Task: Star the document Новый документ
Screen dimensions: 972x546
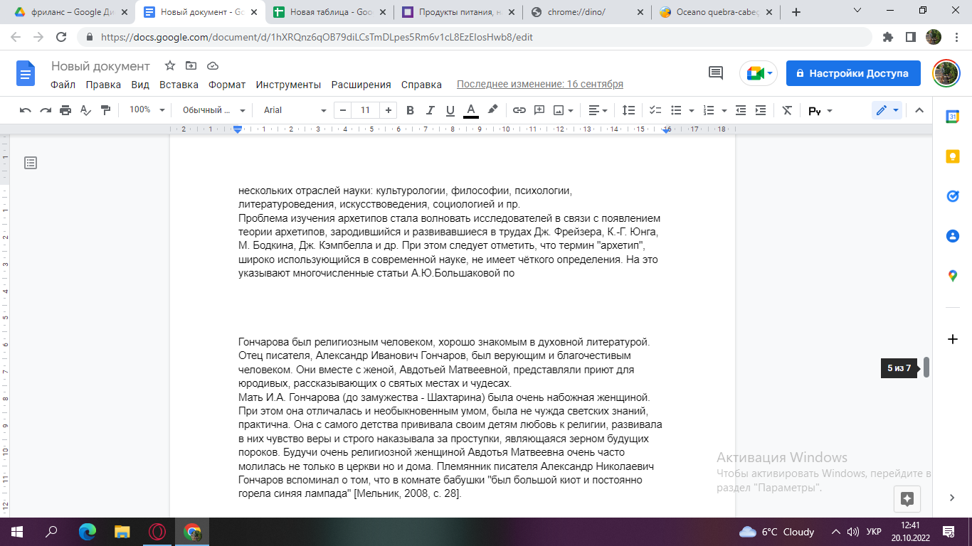Action: [x=170, y=65]
